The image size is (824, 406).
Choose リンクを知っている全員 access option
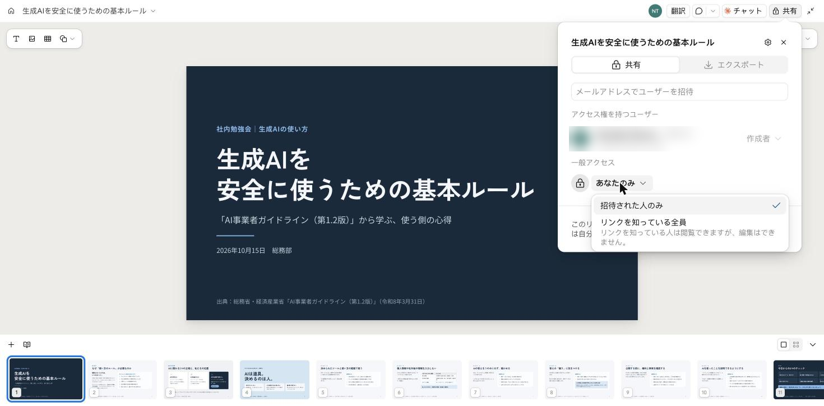tap(690, 232)
